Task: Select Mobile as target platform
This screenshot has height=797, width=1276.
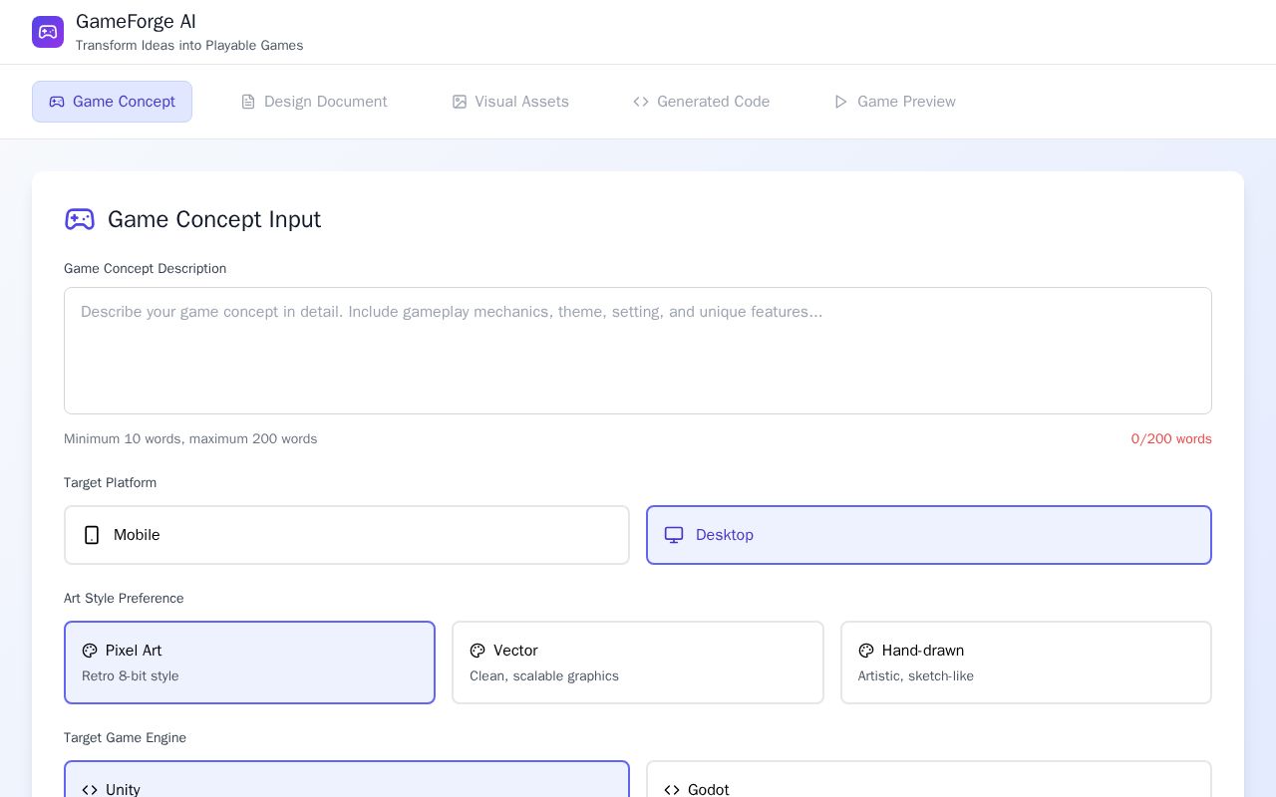Action: pyautogui.click(x=347, y=535)
